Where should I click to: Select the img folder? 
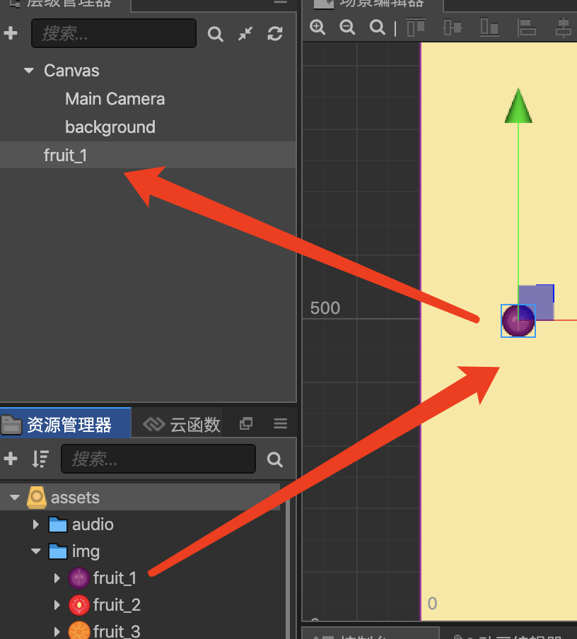[86, 551]
